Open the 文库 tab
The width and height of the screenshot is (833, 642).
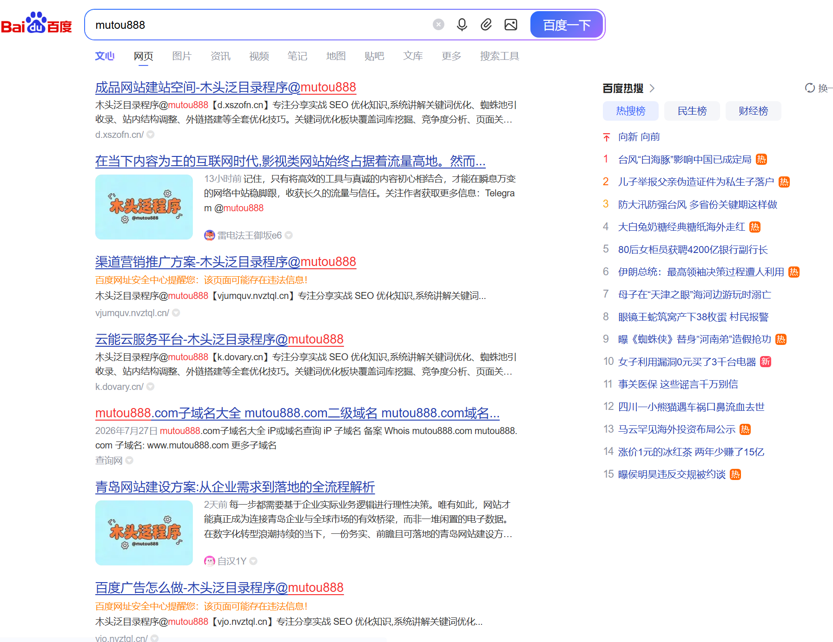pyautogui.click(x=413, y=56)
